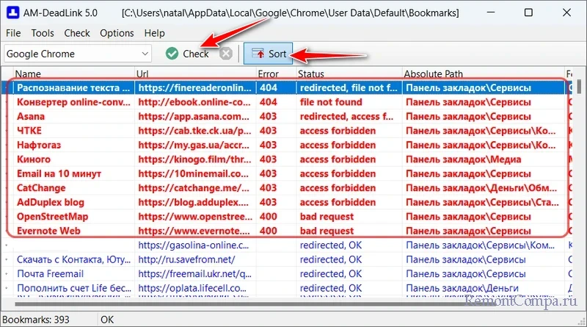This screenshot has height=327, width=587.
Task: Sort by the Name column header
Action: pyautogui.click(x=29, y=74)
